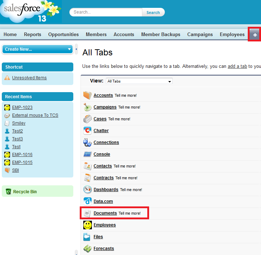Click the Connections icon
Screen dimensions: 261x255
pos(87,142)
